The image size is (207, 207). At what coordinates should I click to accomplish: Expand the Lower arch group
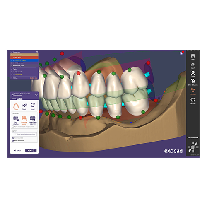[x=12, y=75]
